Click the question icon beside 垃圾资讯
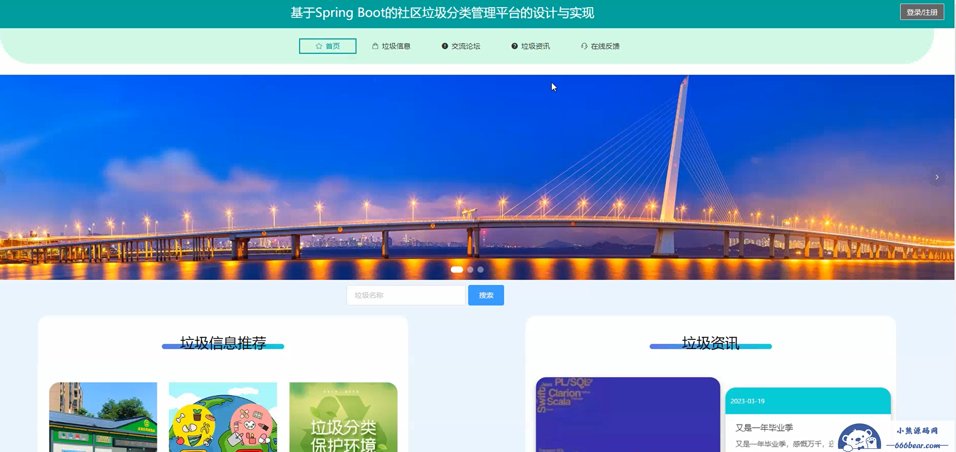 point(515,46)
